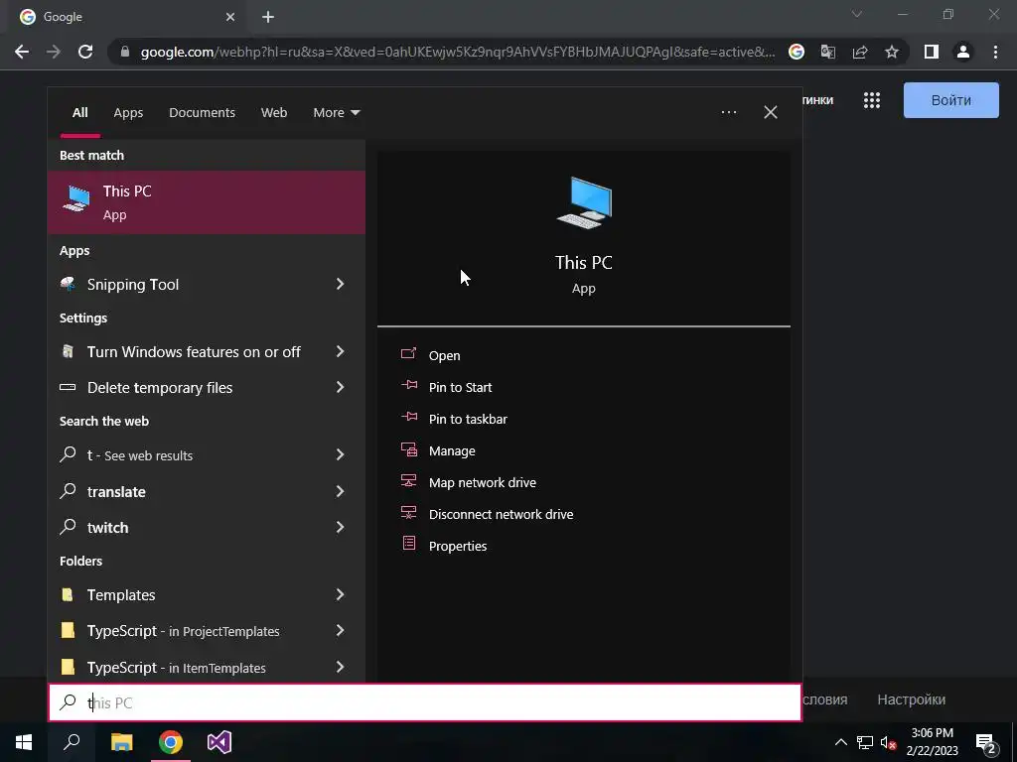Open the notifications action center
This screenshot has width=1017, height=762.
tap(986, 742)
